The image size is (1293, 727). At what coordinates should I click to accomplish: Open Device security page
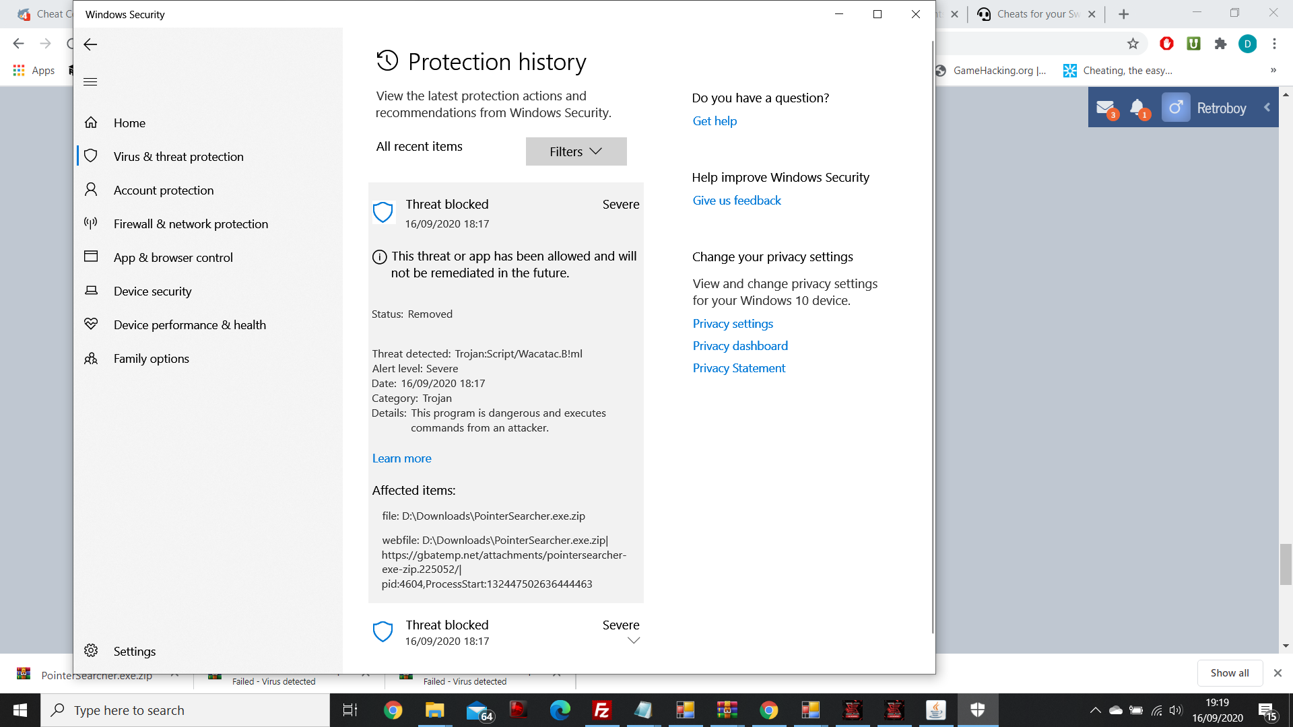pyautogui.click(x=152, y=291)
